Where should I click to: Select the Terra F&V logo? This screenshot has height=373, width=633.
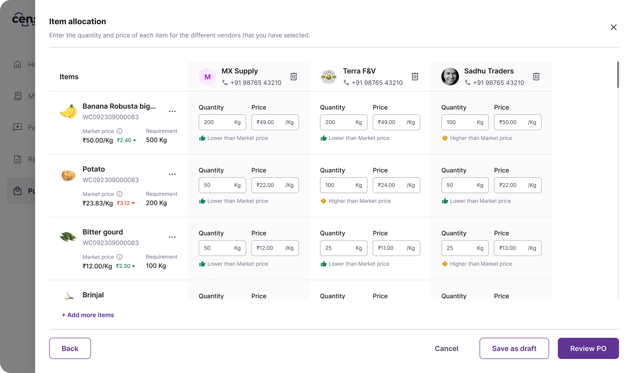pos(329,76)
